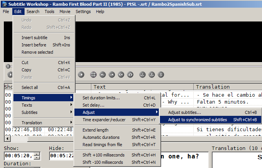Click the Translation text edit box

pos(237,160)
